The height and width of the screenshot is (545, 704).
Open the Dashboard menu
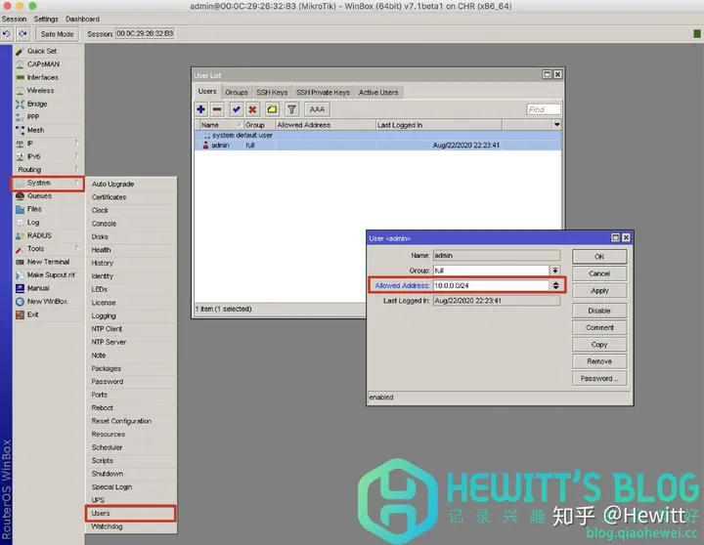(82, 19)
